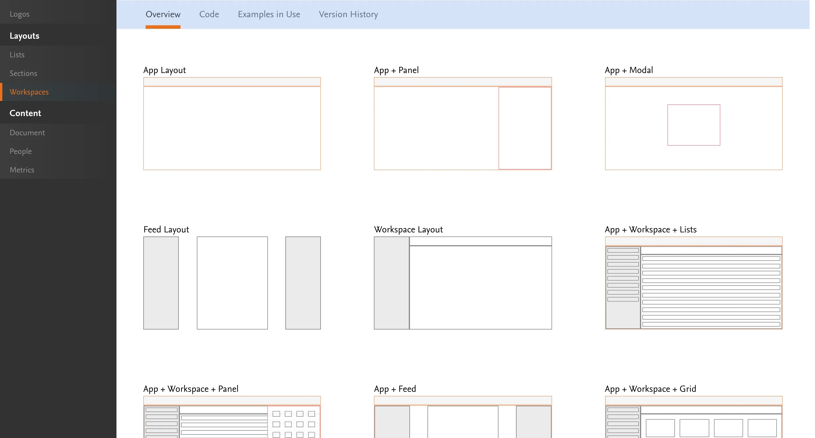Open the App Layout thumbnail
The width and height of the screenshot is (815, 438).
[x=232, y=124]
